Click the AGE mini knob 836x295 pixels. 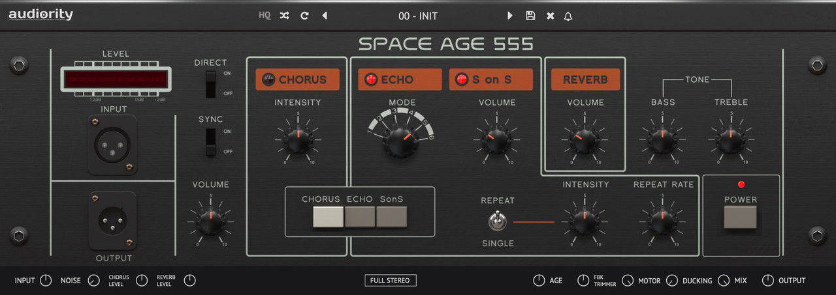click(539, 281)
